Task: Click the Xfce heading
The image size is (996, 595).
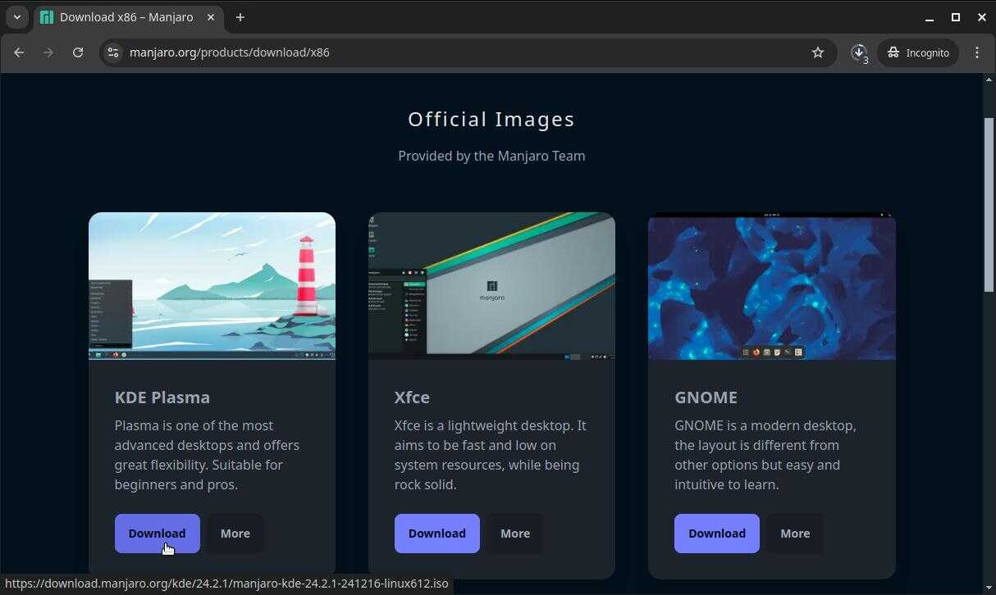Action: click(412, 397)
